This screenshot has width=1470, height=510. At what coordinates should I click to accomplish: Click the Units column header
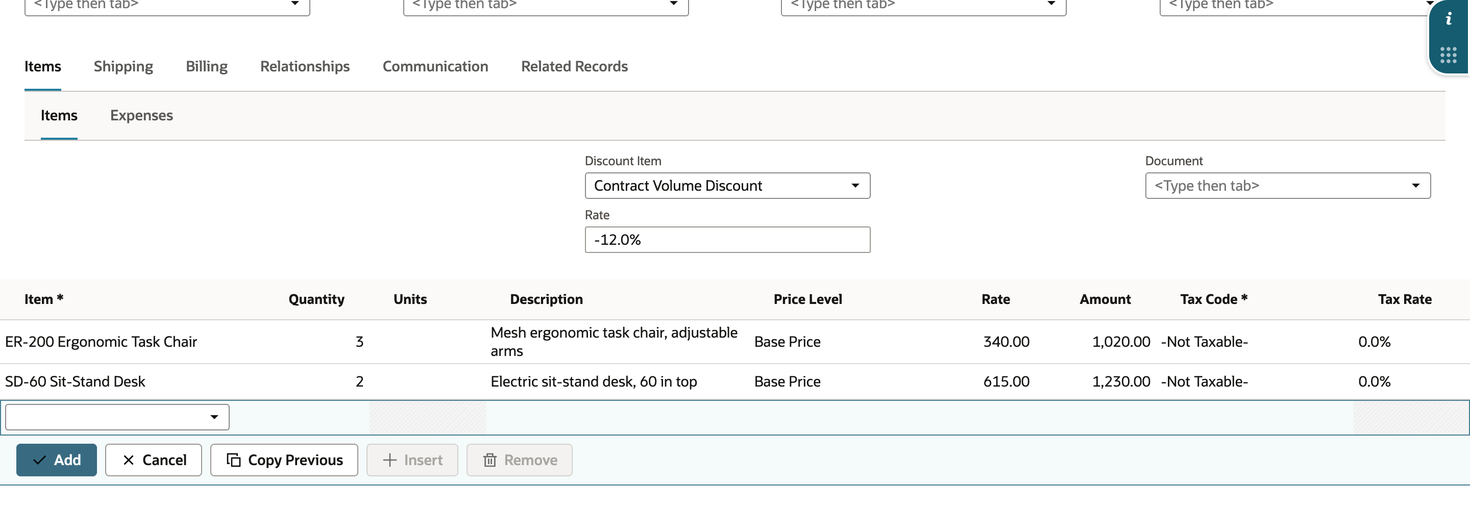(x=410, y=299)
